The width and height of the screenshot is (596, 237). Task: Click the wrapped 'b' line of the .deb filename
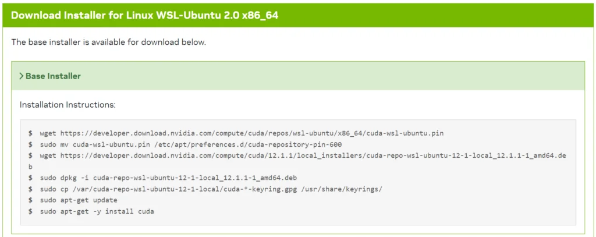30,167
